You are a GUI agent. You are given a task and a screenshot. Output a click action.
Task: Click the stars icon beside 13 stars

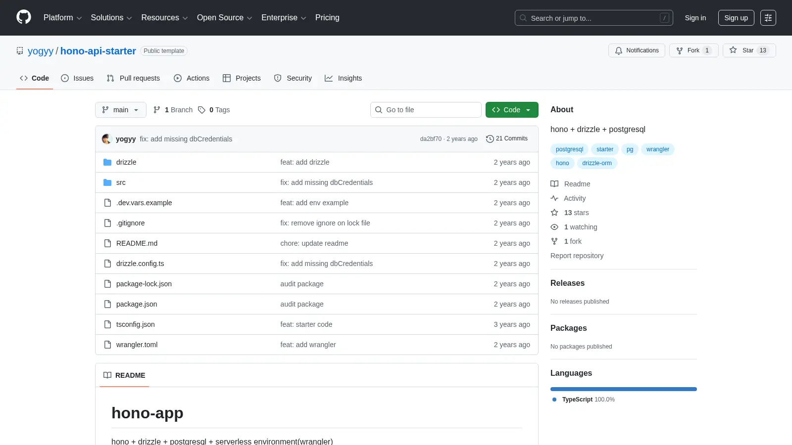point(554,213)
